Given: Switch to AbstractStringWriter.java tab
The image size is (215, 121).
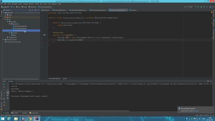Looking at the screenshot, I should (x=78, y=10).
